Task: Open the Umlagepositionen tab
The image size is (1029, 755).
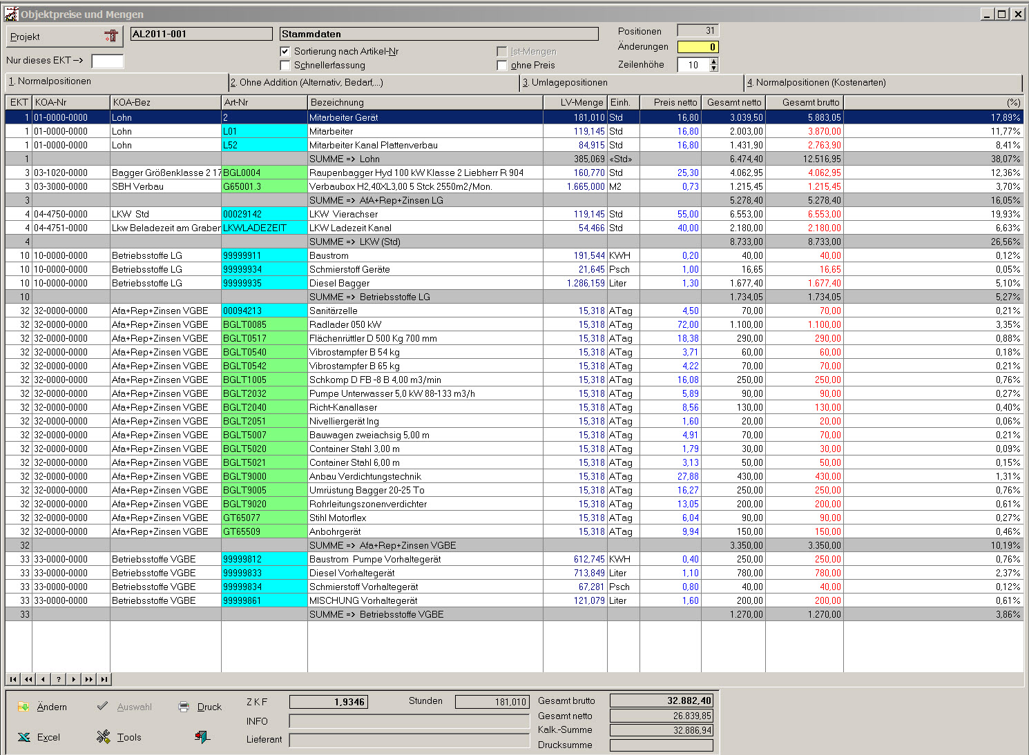Action: click(632, 82)
